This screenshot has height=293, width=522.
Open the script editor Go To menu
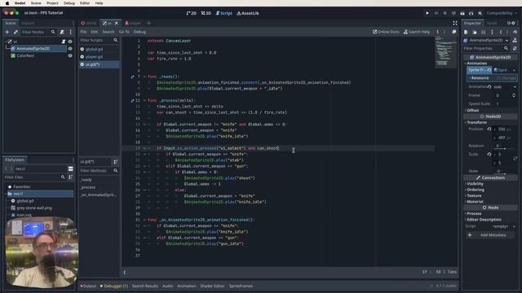(124, 32)
